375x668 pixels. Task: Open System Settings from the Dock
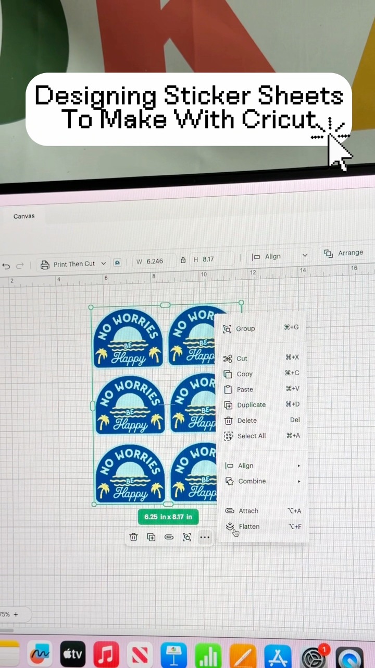[313, 658]
